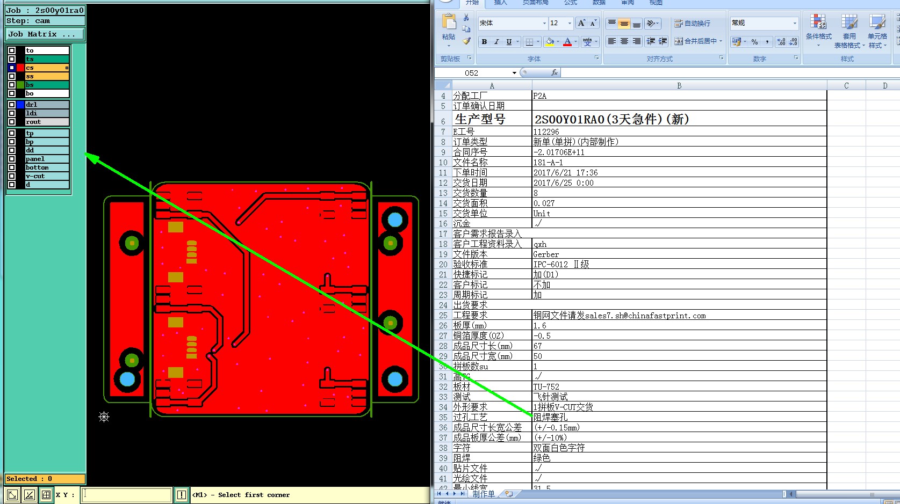This screenshot has width=900, height=504.
Task: Click the Decrease Decimal icon
Action: (794, 41)
